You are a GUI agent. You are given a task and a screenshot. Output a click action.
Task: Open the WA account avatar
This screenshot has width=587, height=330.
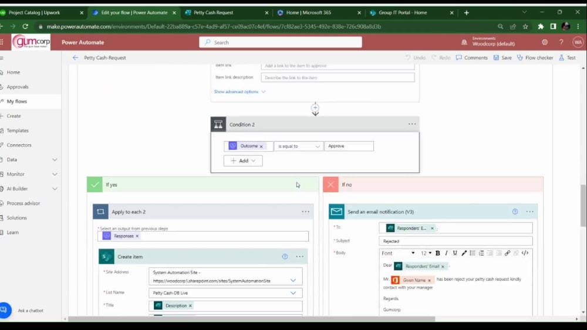pyautogui.click(x=578, y=42)
